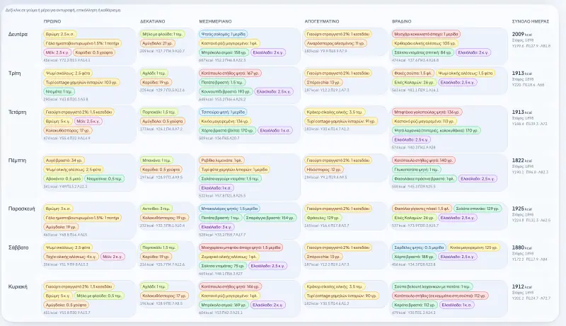Viewport: 566px width, 326px height.
Task: Click the ΣΥΝΟΛΟ ΗΜΕΡΑΣ column header
Action: click(x=531, y=21)
